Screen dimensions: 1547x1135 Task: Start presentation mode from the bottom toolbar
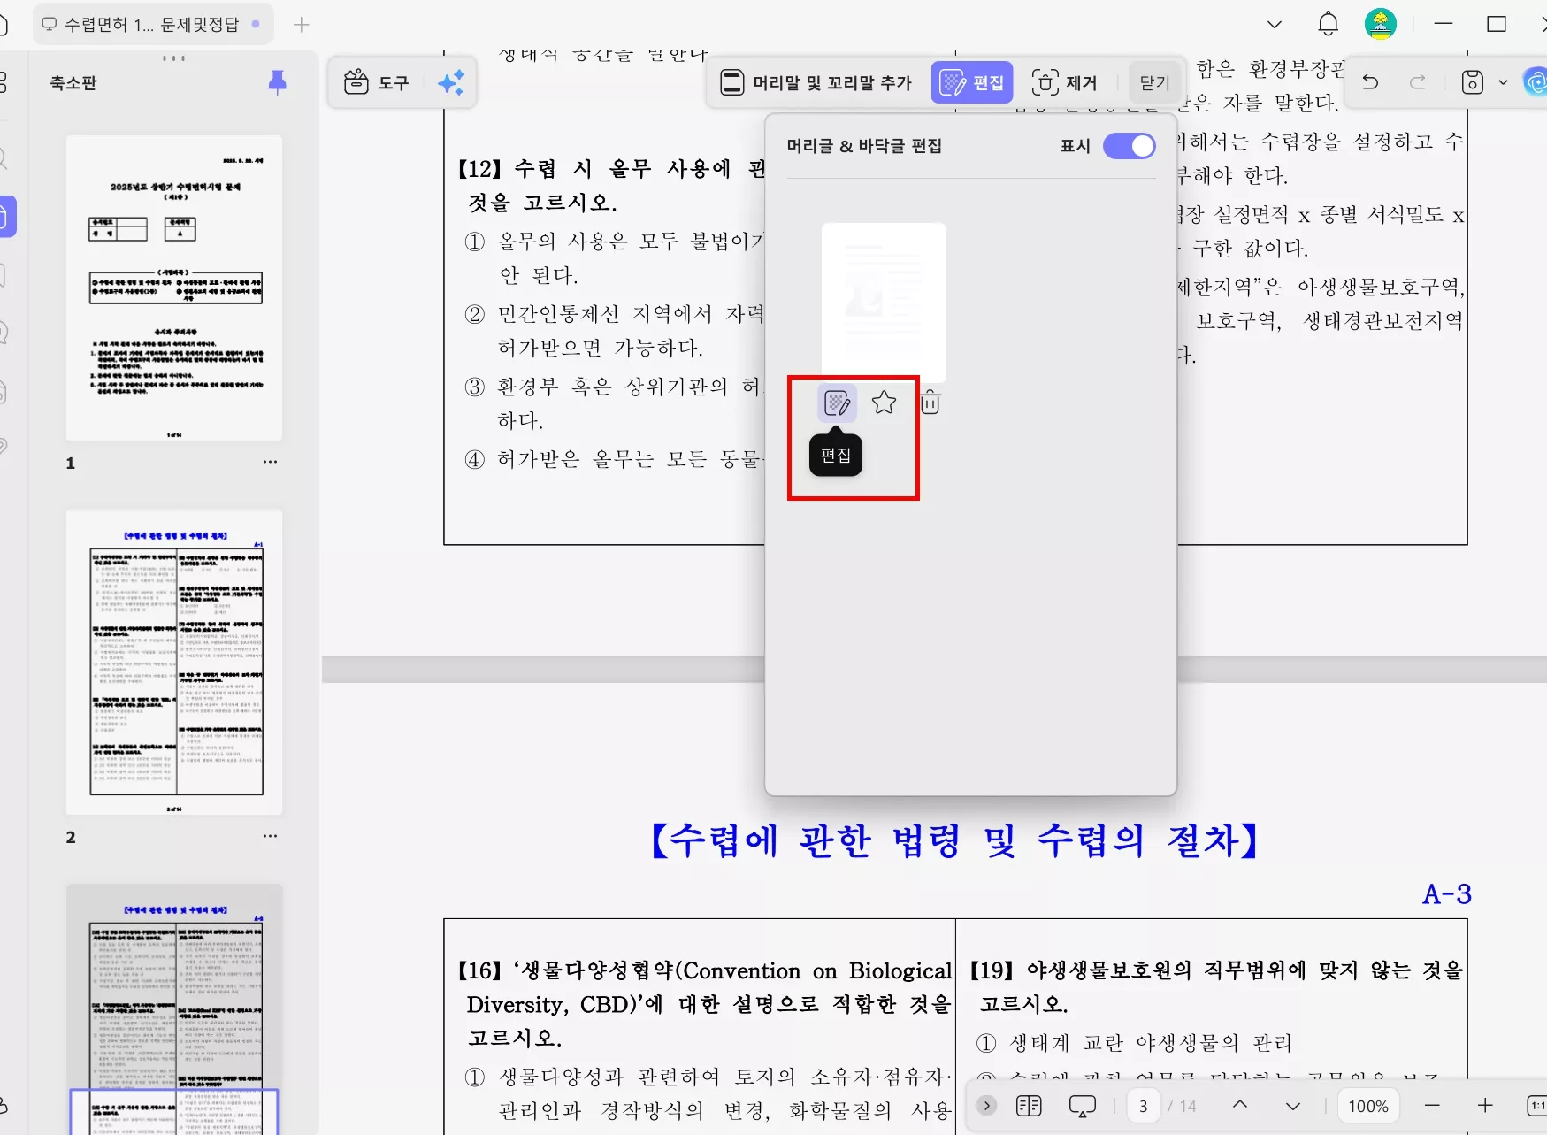(x=1083, y=1105)
